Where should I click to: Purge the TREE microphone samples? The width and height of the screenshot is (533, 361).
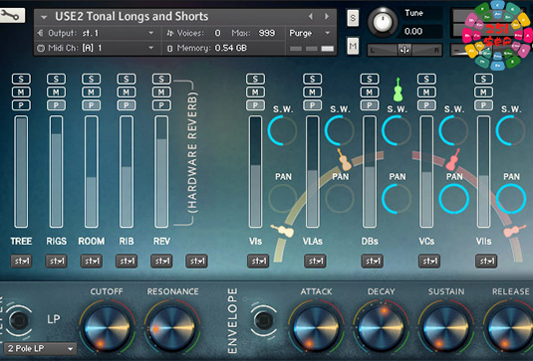(x=21, y=105)
